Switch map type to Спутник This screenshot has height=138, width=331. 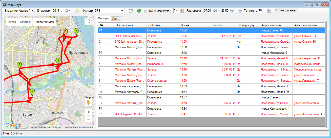25,22
